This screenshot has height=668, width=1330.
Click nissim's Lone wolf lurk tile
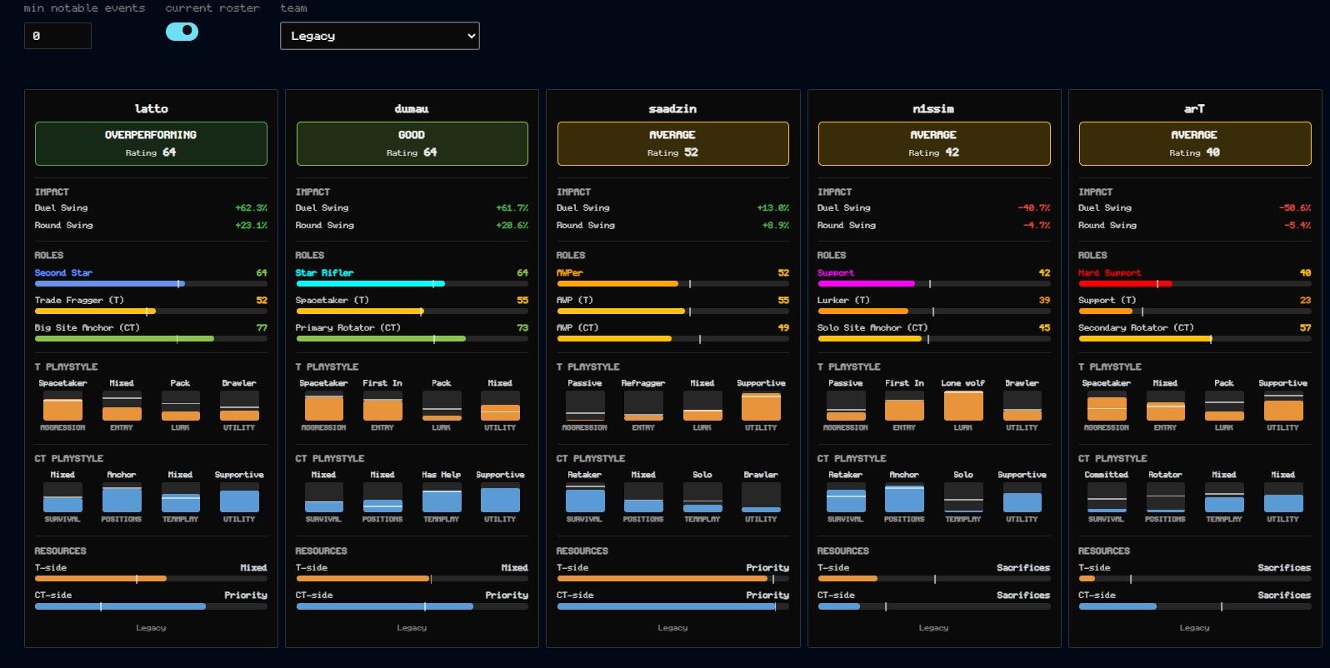click(963, 406)
